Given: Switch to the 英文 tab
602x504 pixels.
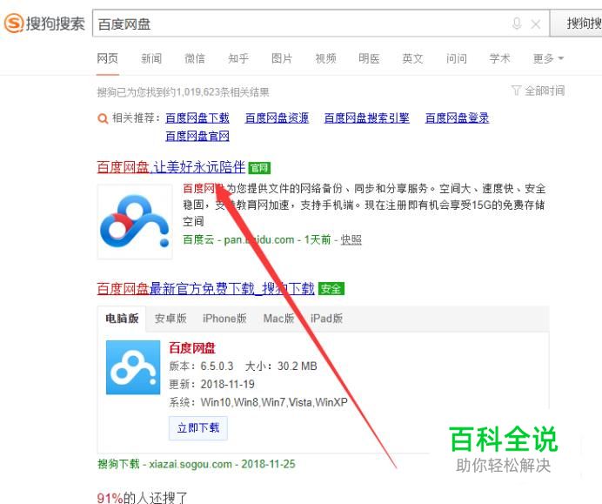Looking at the screenshot, I should tap(412, 59).
